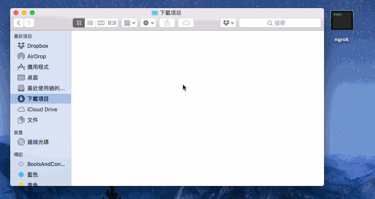Viewport: 375px width, 199px height.
Task: Go back with the left chevron button
Action: coord(19,23)
